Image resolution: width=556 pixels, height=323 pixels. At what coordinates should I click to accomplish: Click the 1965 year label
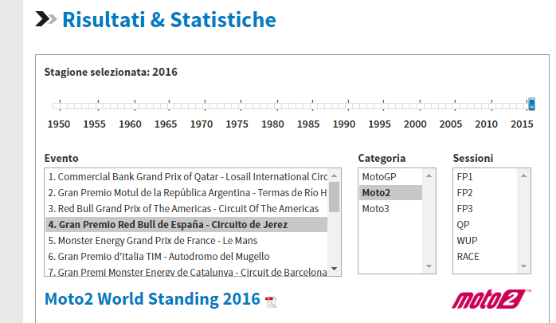pyautogui.click(x=166, y=124)
